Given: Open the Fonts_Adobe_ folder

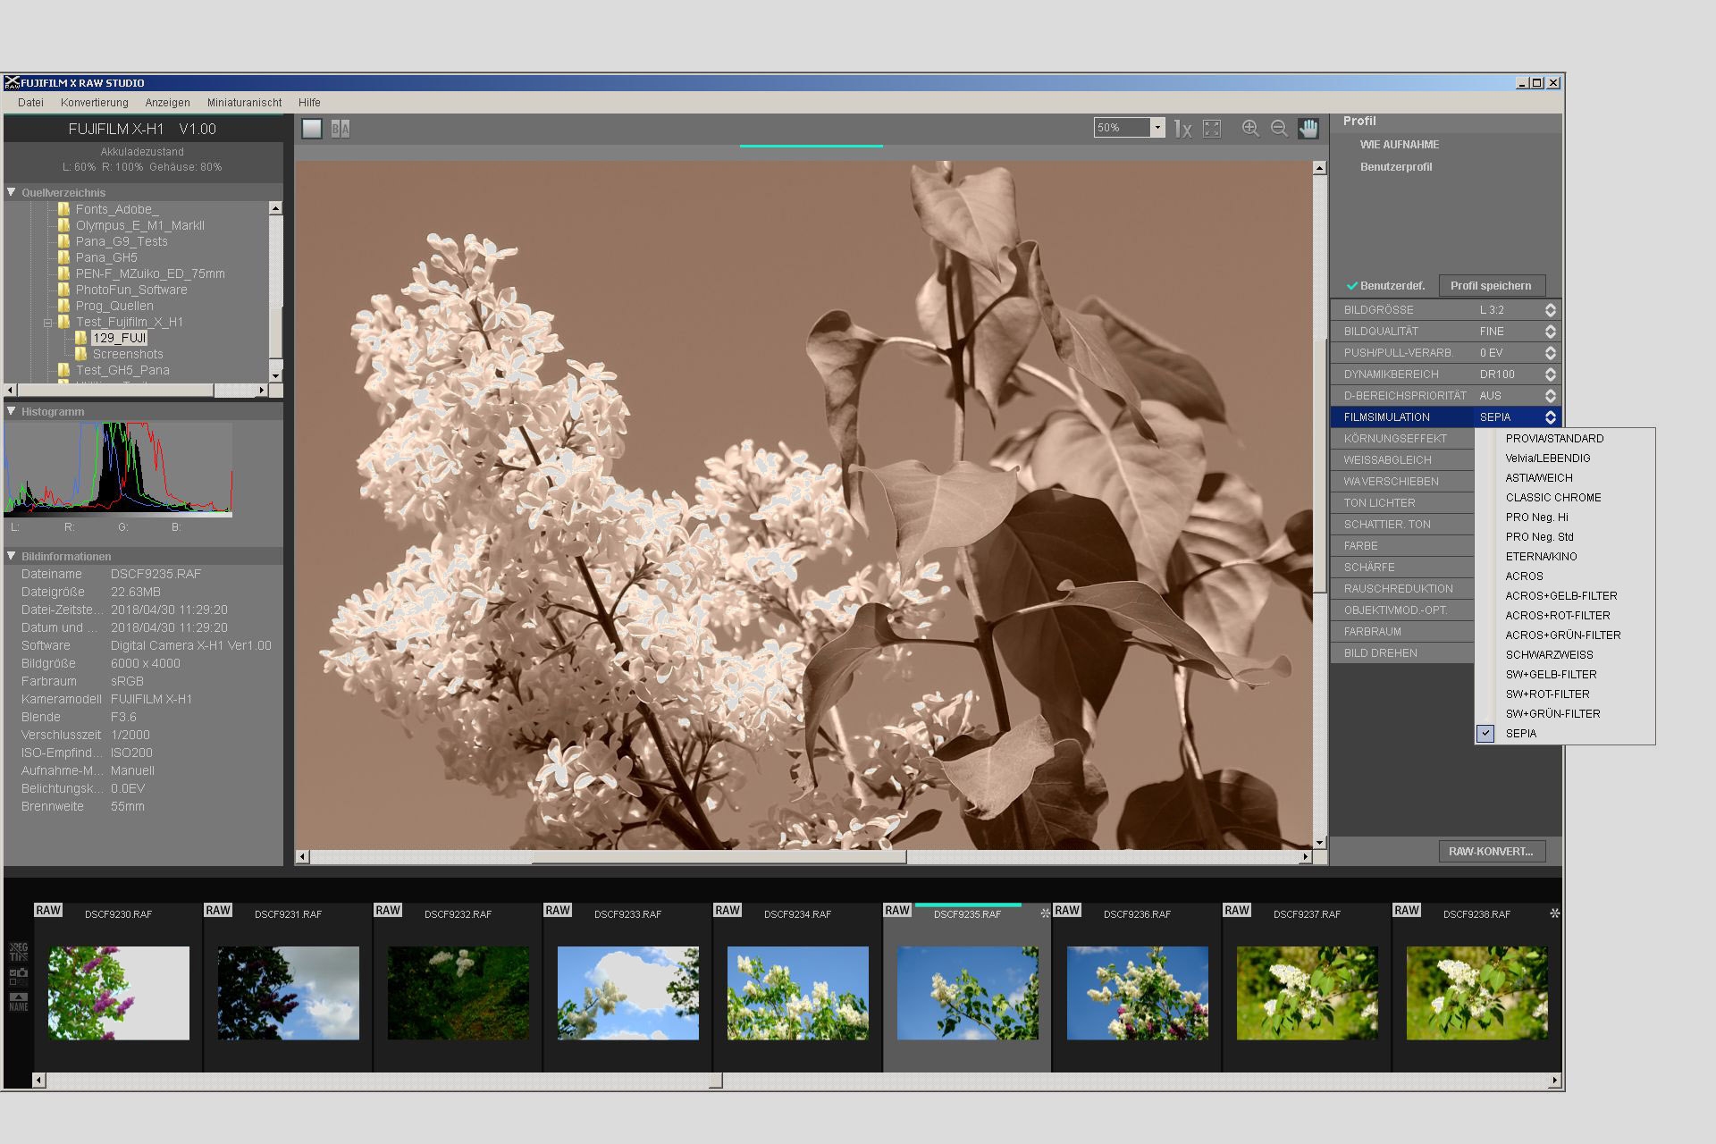Looking at the screenshot, I should [x=116, y=209].
